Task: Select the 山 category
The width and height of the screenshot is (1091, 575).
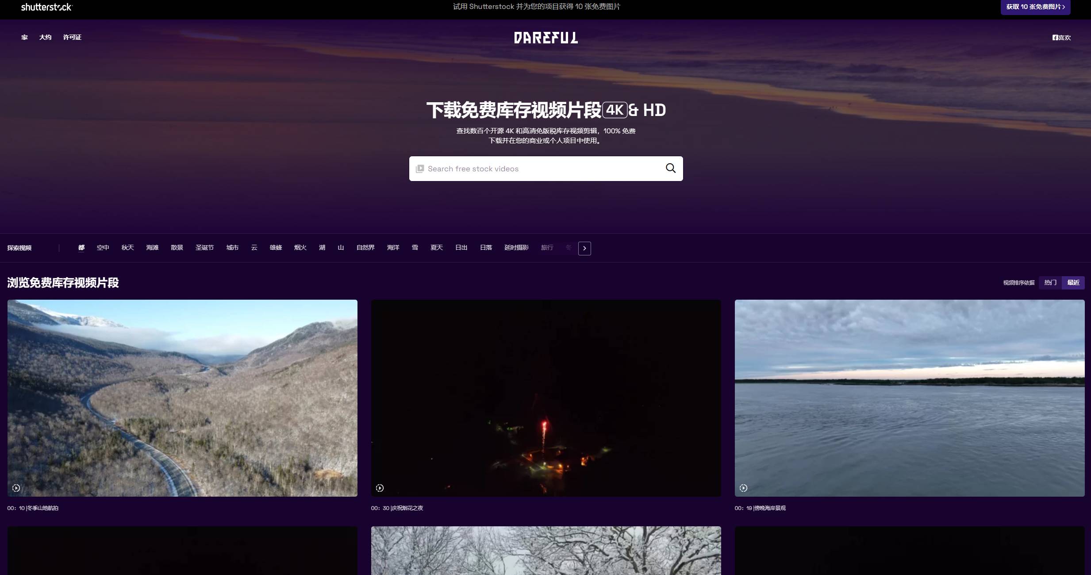Action: point(341,247)
